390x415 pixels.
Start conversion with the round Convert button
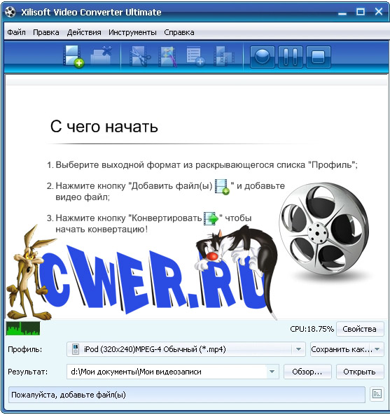click(263, 57)
